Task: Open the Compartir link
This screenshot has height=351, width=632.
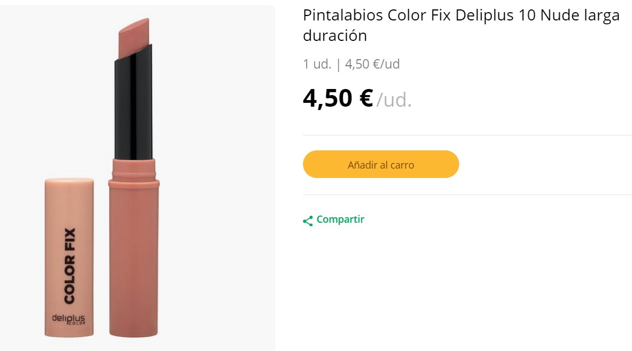Action: click(340, 219)
